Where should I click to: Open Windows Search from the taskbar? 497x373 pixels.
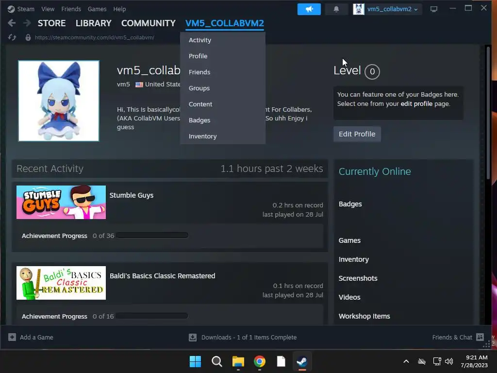(x=217, y=361)
